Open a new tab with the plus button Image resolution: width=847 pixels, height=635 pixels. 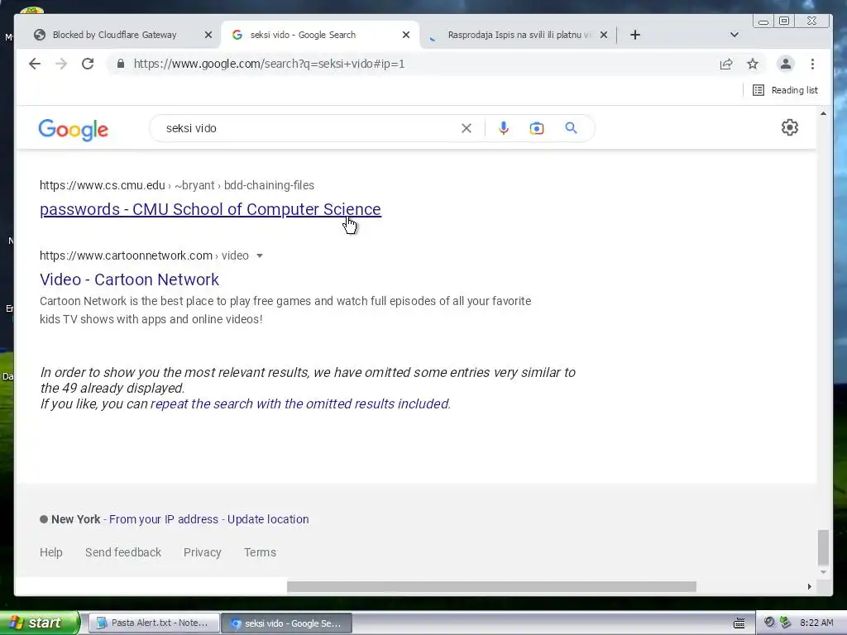click(635, 35)
